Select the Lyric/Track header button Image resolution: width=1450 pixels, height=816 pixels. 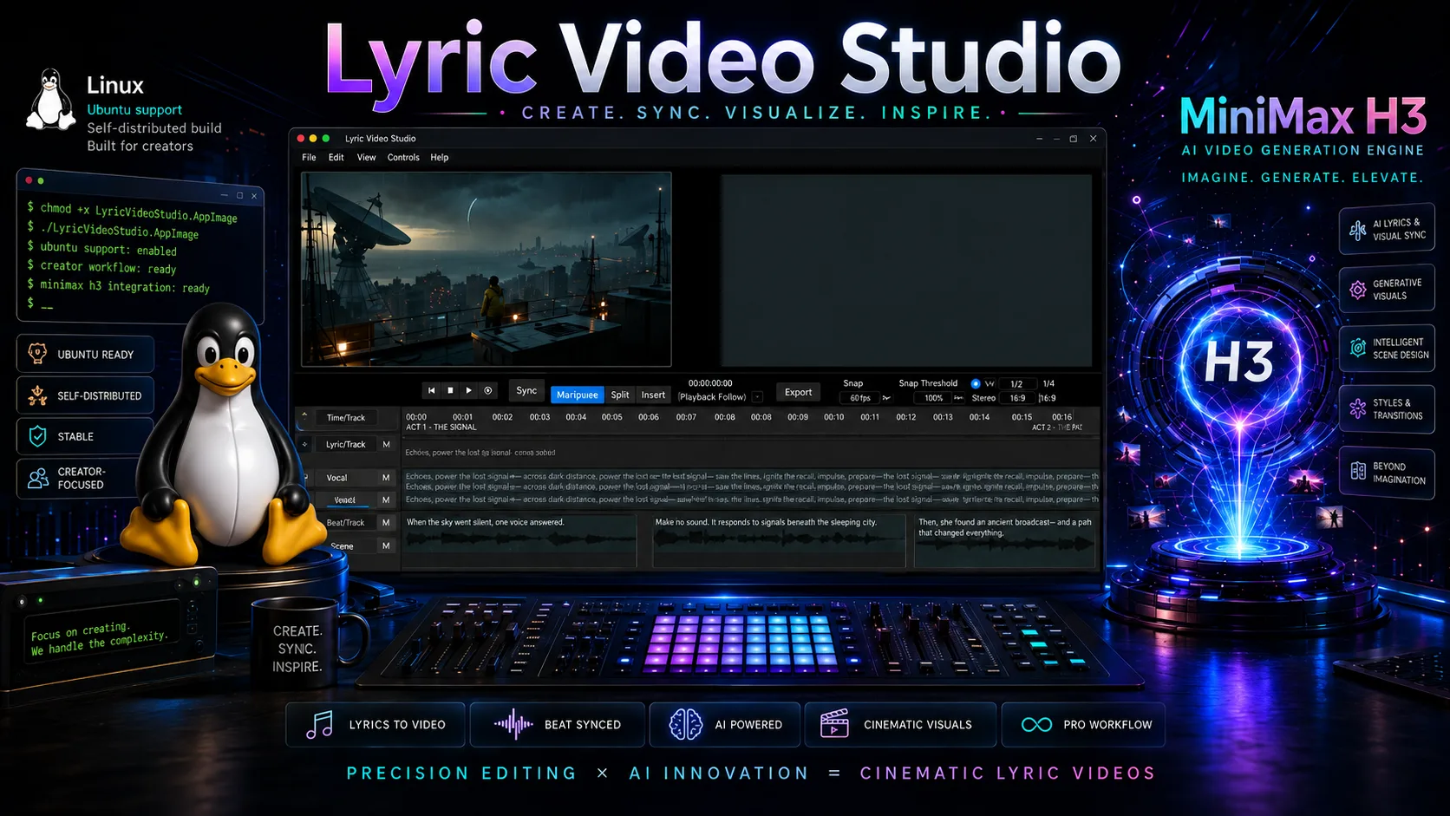point(346,444)
